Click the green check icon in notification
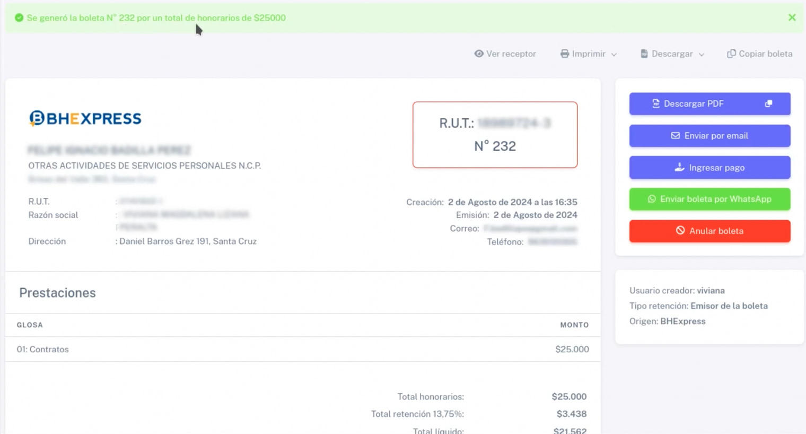 [19, 18]
